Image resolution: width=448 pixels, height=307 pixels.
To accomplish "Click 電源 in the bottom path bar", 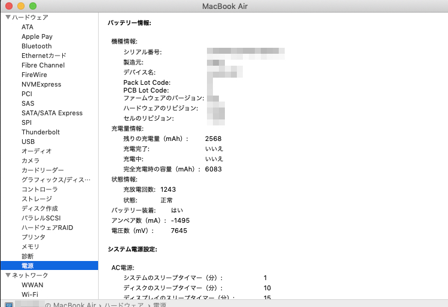I will (160, 305).
